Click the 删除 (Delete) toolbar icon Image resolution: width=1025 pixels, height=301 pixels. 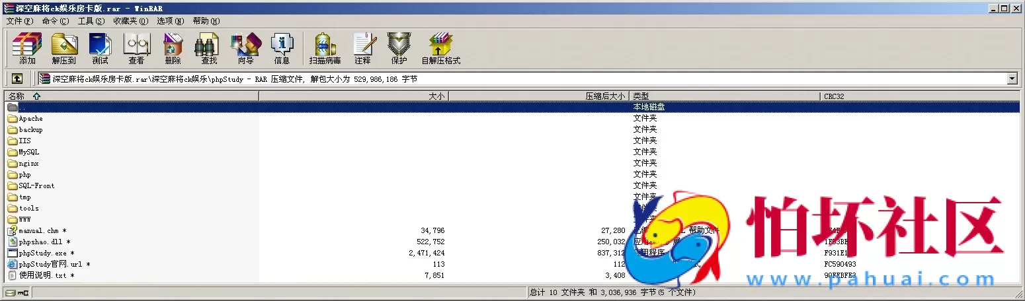[x=173, y=48]
